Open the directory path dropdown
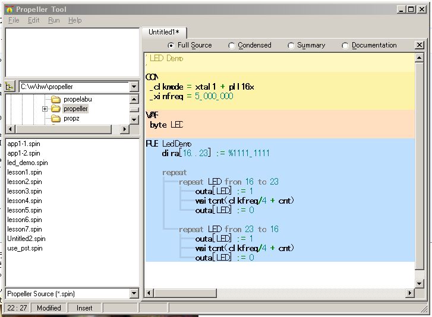 tap(134, 87)
